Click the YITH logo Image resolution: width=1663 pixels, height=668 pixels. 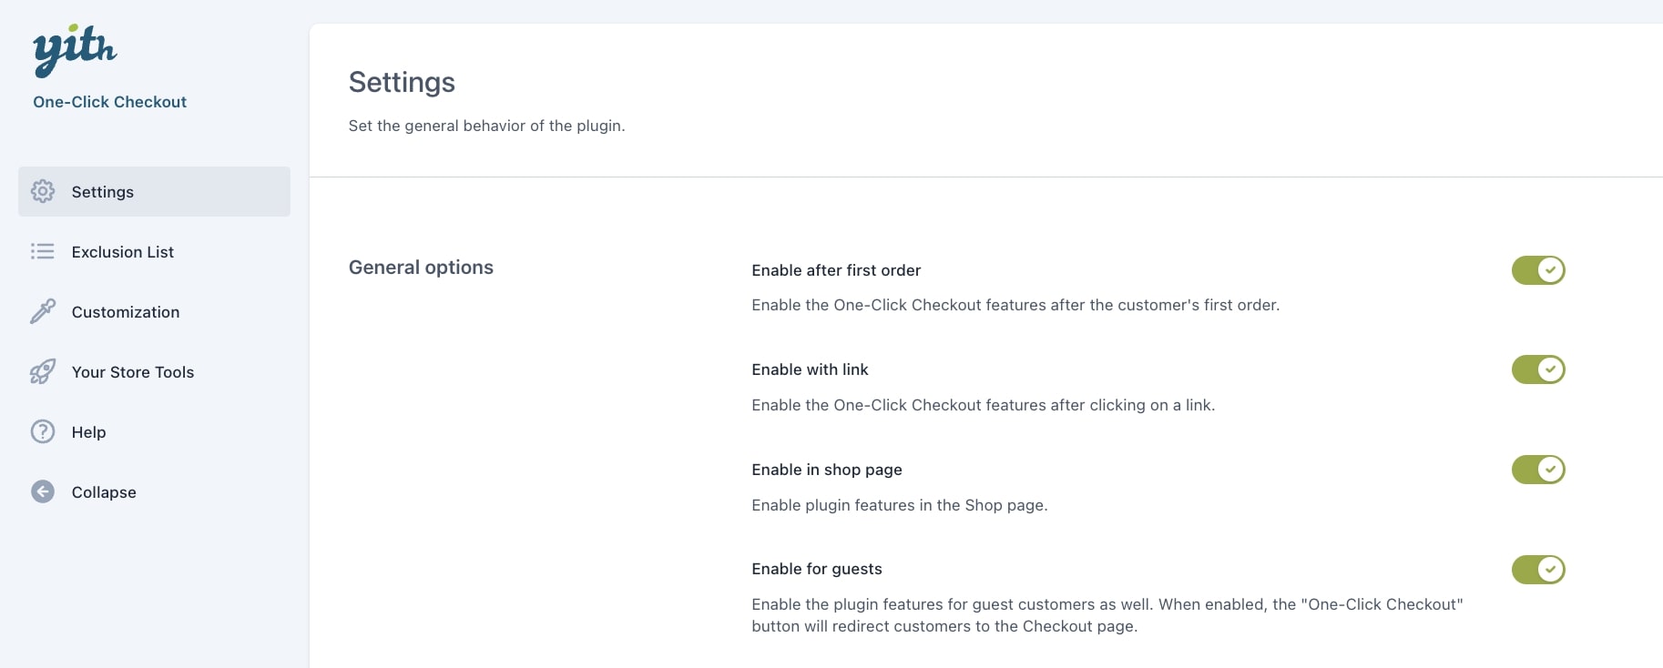click(75, 50)
